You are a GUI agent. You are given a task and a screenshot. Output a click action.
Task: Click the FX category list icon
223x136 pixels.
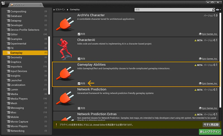[x=8, y=48]
